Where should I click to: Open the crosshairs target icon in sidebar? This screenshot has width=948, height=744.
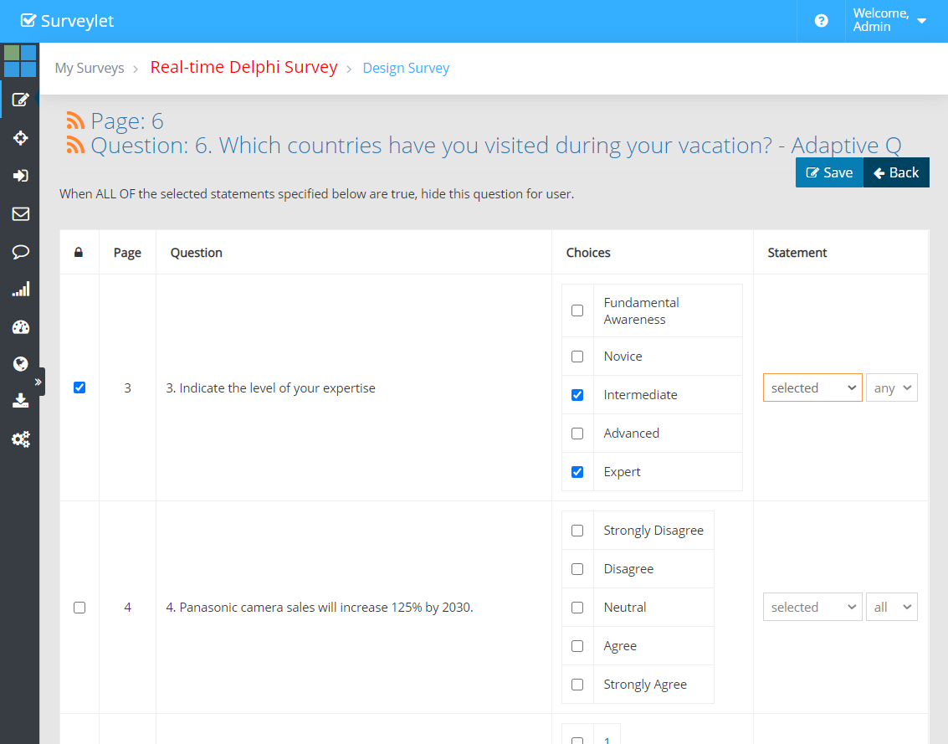(21, 138)
